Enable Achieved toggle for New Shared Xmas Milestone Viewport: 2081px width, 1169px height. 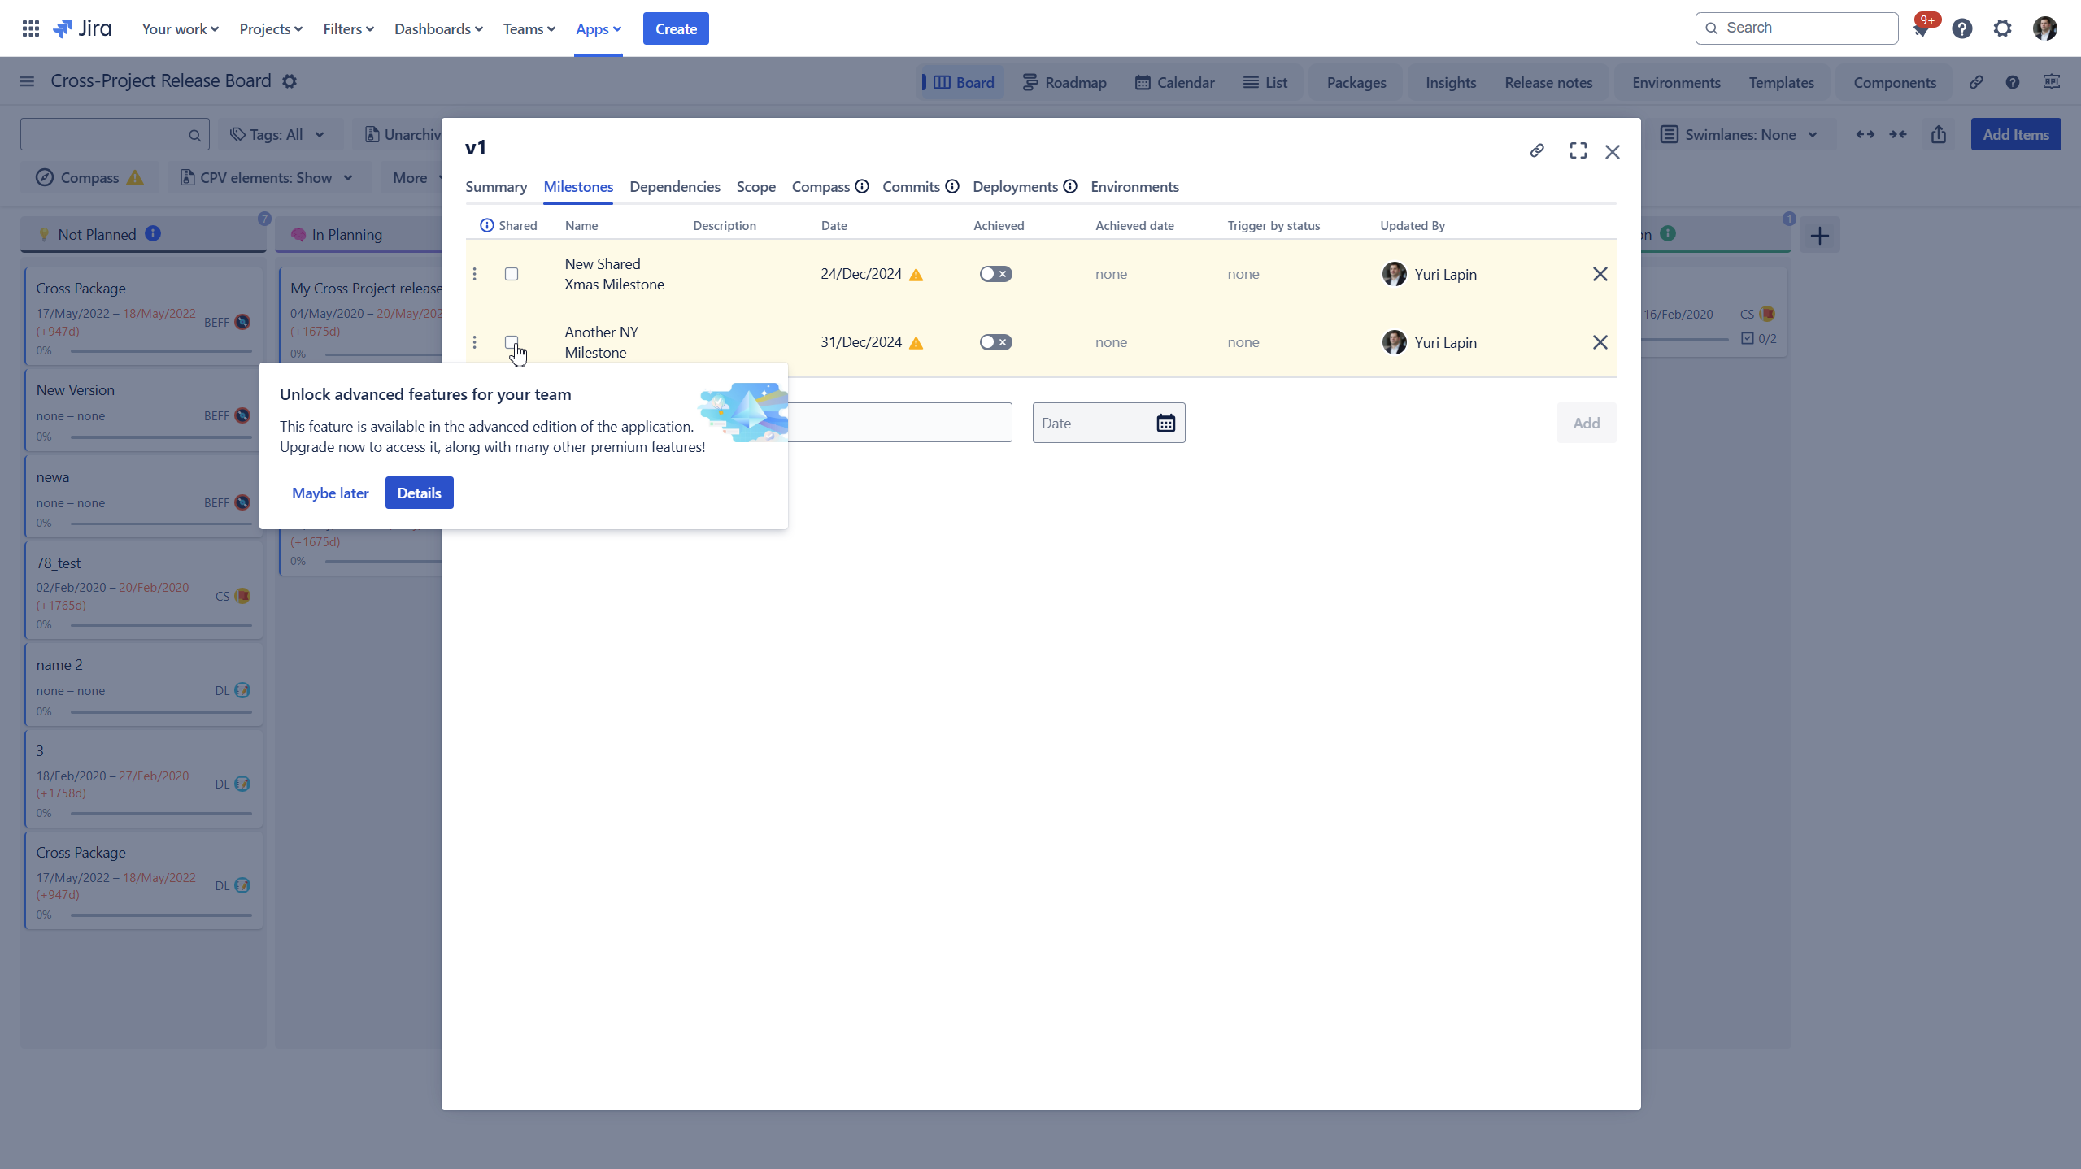pos(995,274)
